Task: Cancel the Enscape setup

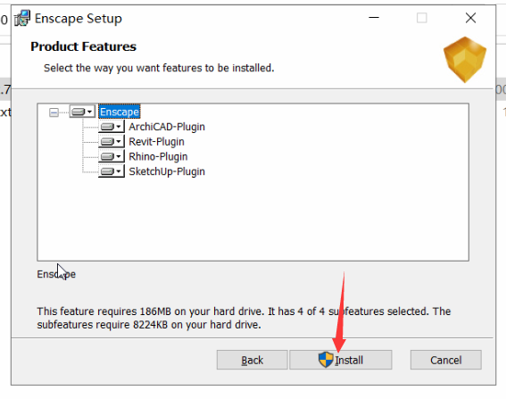Action: [446, 360]
